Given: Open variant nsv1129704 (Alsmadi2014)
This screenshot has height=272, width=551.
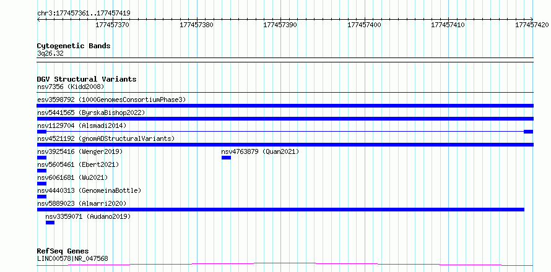Looking at the screenshot, I should tap(82, 125).
